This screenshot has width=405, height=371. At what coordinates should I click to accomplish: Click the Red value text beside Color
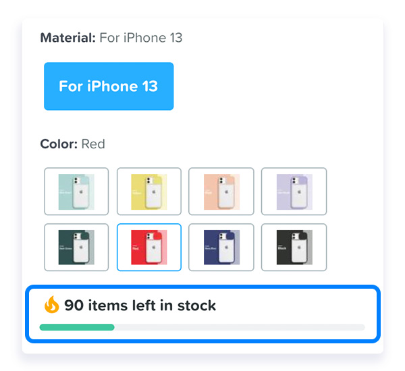(x=93, y=144)
